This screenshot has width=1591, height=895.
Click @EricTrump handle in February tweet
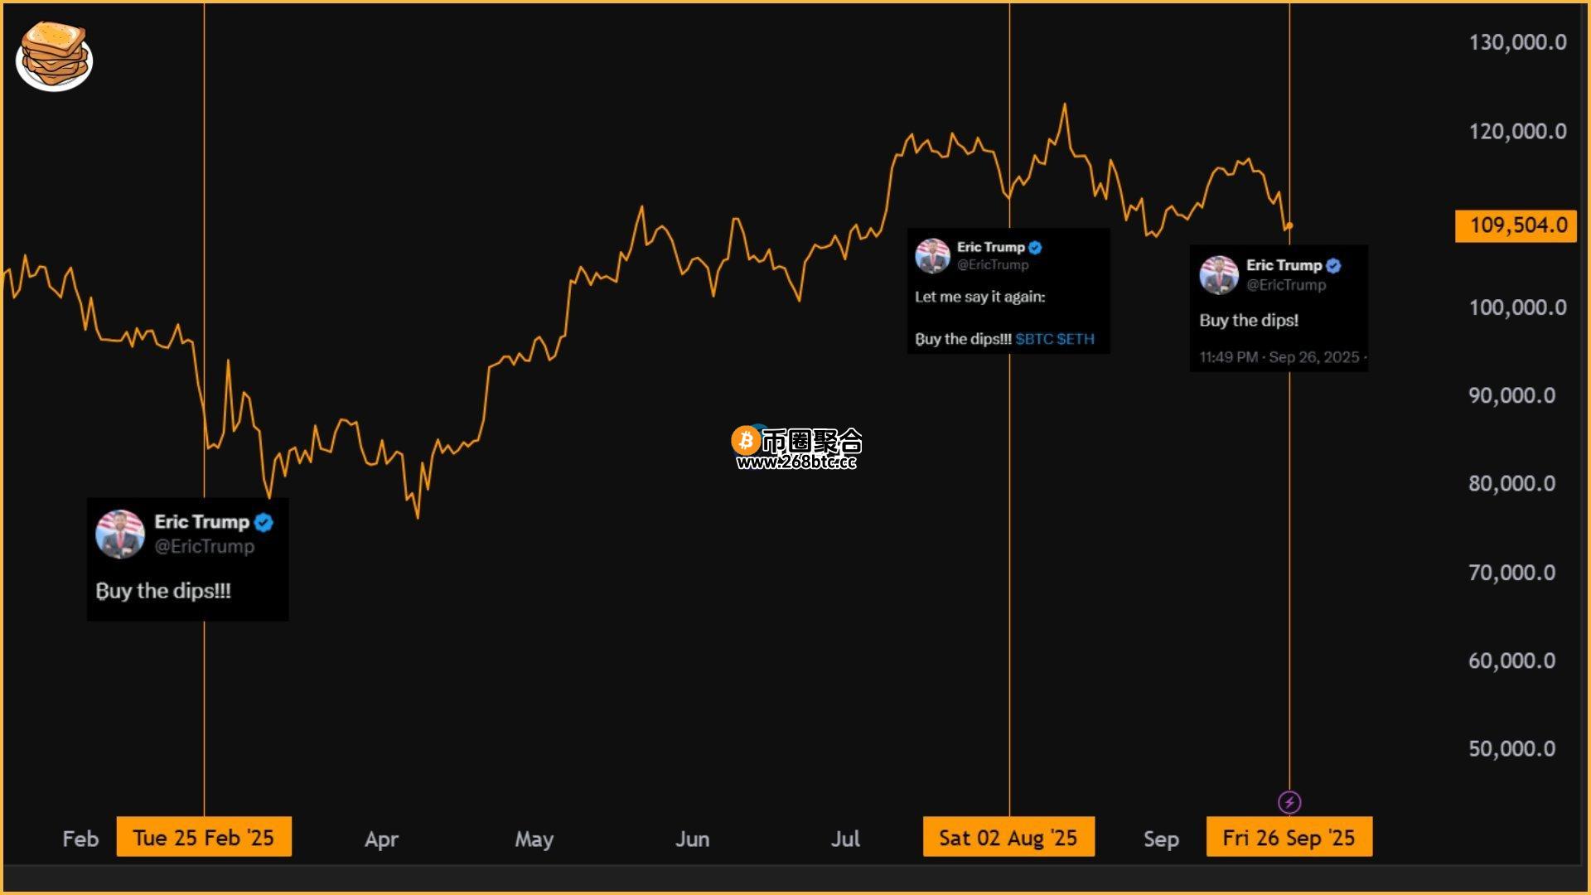click(x=205, y=546)
